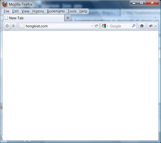The height and width of the screenshot is (143, 161).
Task: Expand the URL bar history dropdown arrow
Action: [x=92, y=26]
